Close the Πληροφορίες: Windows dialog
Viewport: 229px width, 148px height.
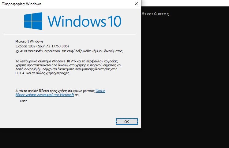coord(136,4)
